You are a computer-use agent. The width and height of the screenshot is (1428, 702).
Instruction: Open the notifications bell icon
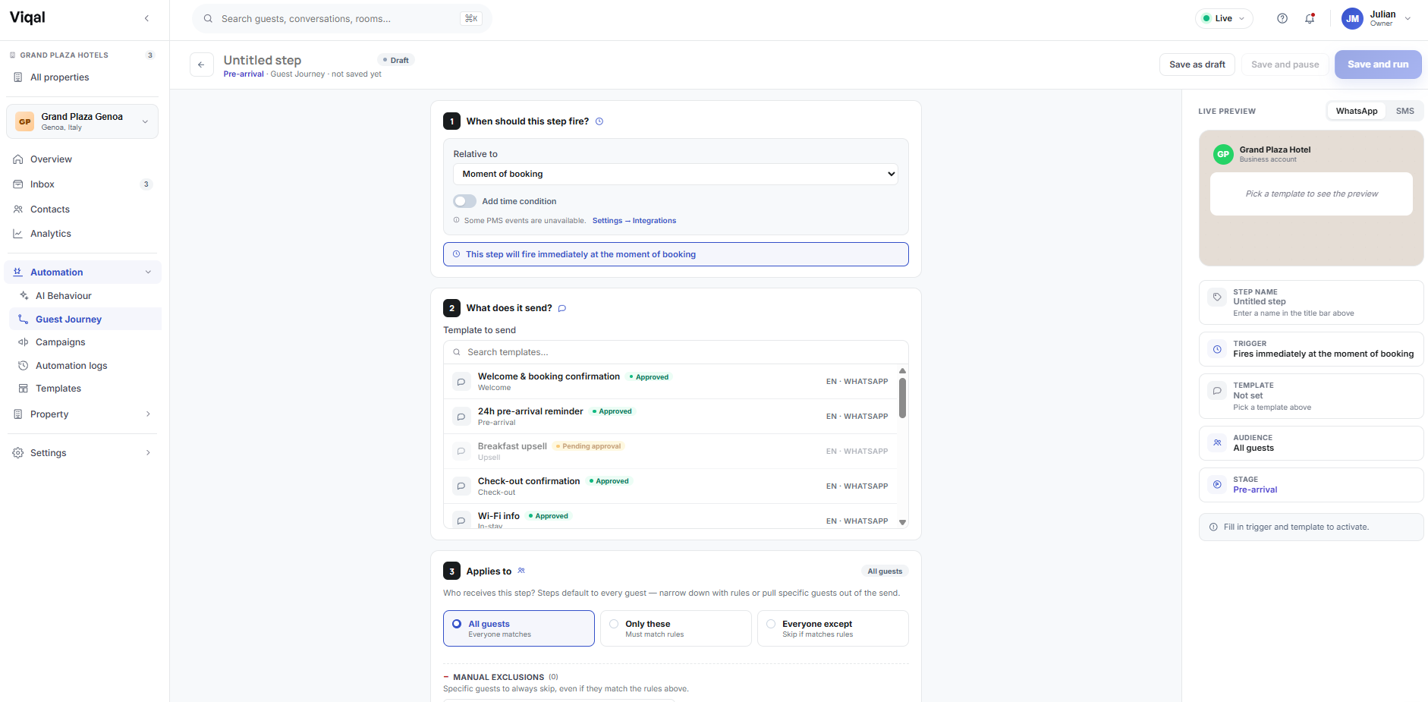pyautogui.click(x=1310, y=18)
